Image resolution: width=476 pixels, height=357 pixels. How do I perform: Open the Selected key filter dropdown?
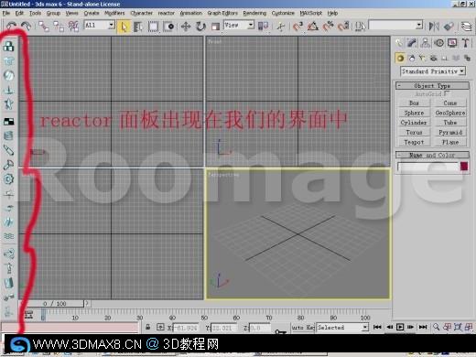[342, 328]
